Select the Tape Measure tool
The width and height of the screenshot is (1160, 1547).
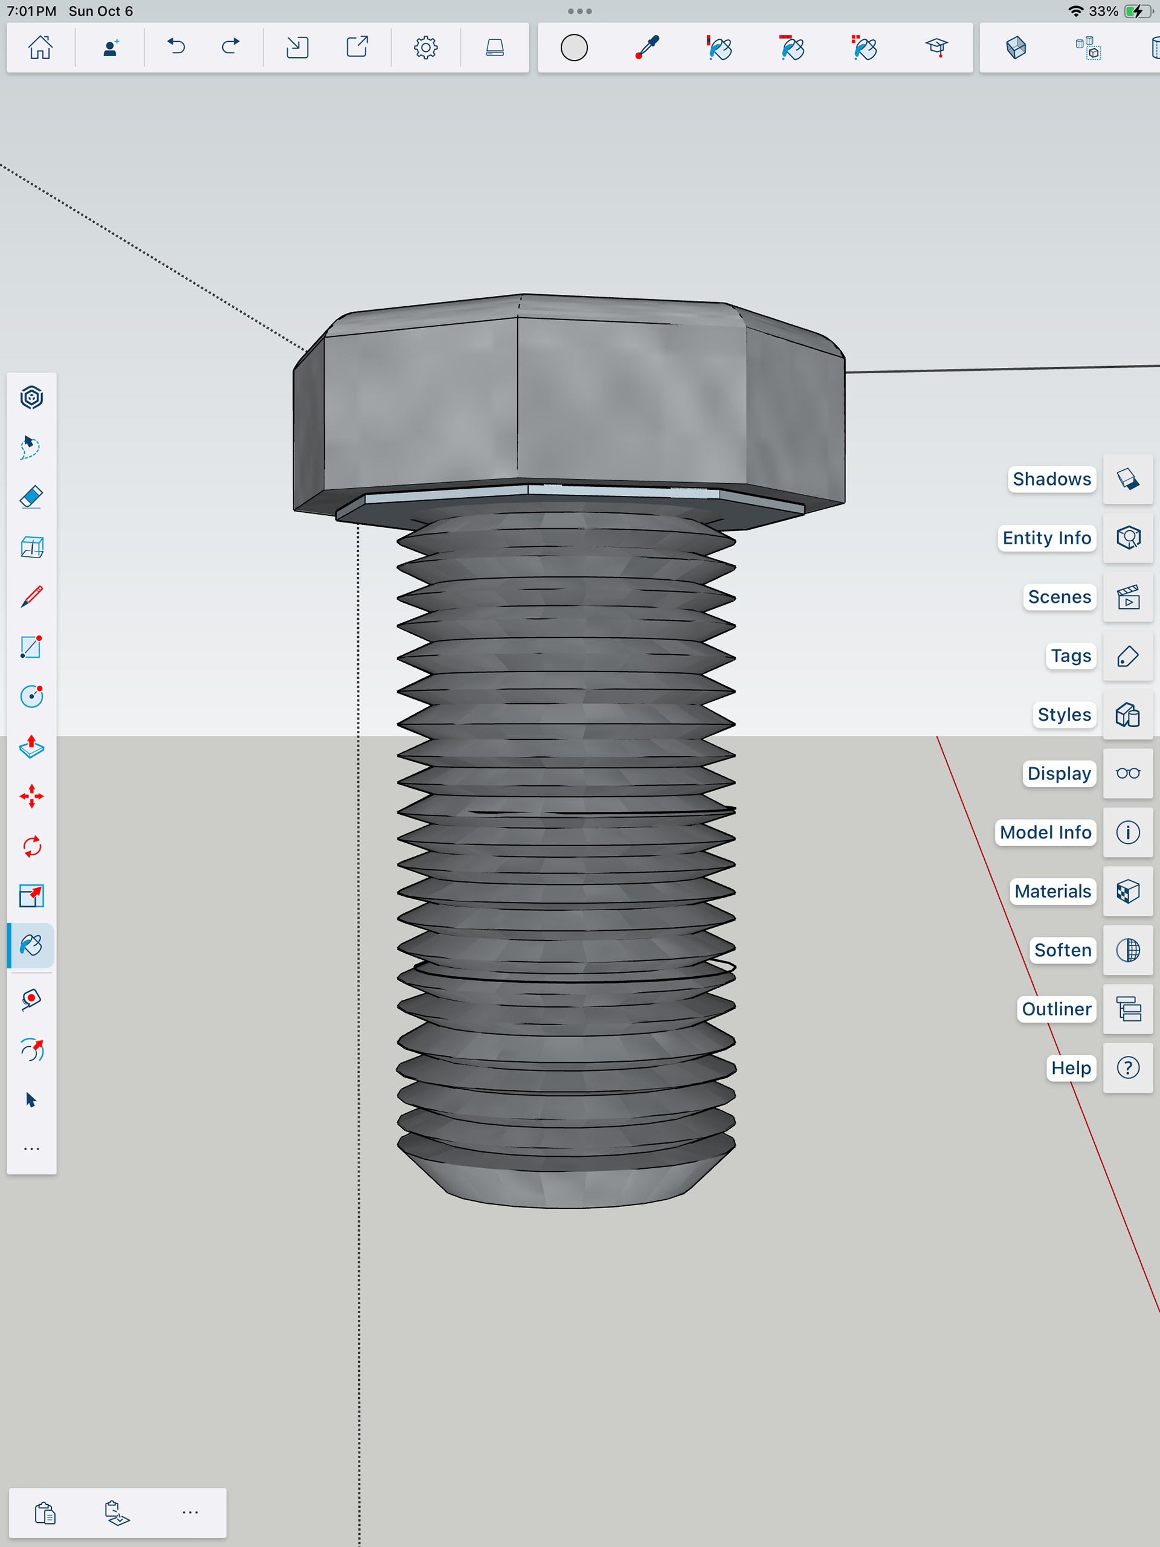(x=31, y=999)
